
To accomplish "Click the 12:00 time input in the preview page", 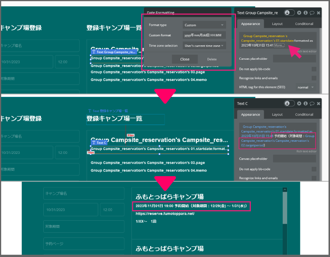I will [112, 210].
